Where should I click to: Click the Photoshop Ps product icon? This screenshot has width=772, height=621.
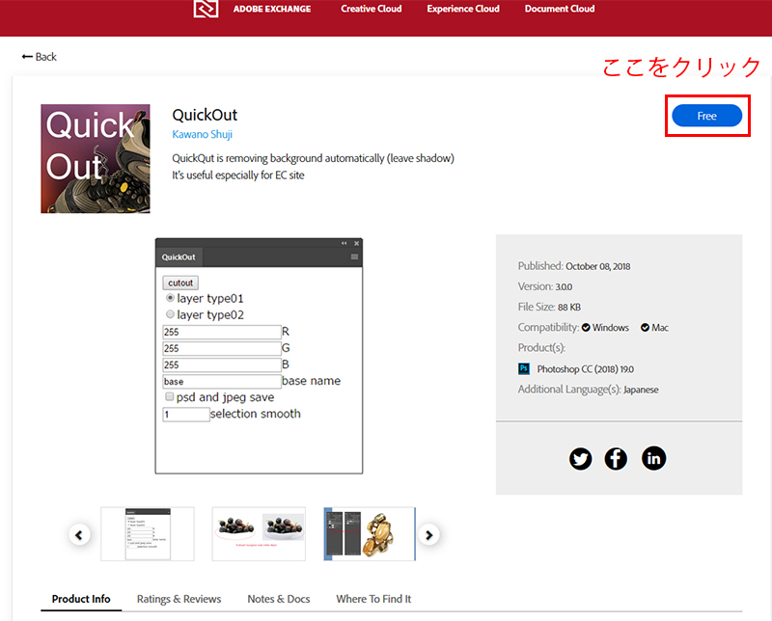[x=524, y=368]
